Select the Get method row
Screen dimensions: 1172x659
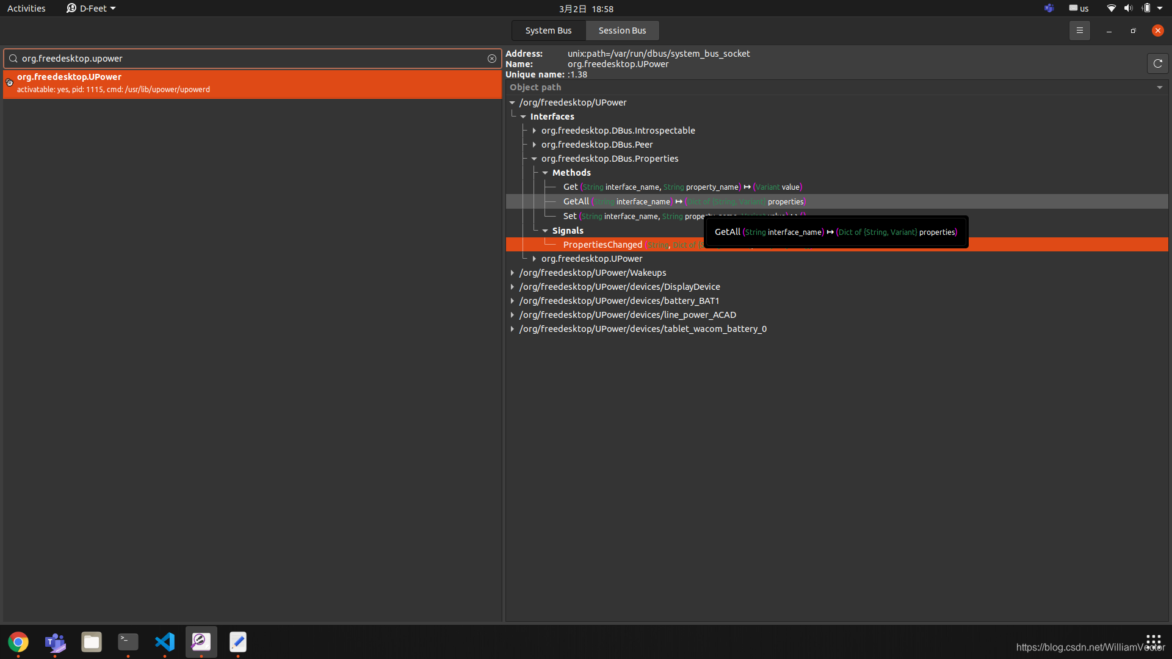(x=837, y=187)
